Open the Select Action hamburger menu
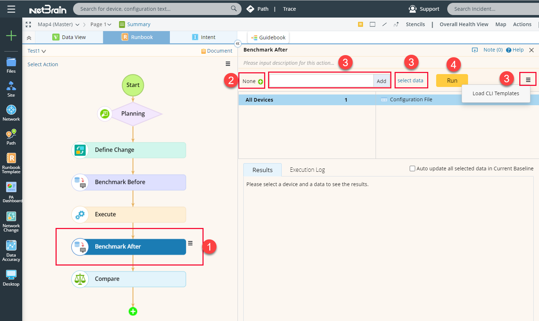The width and height of the screenshot is (539, 321). pos(228,64)
